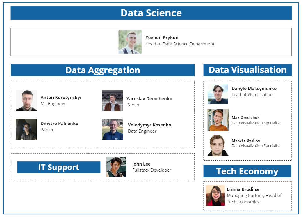Click Max Omelchuk's profile picture
Image resolution: width=303 pixels, height=220 pixels.
(218, 120)
